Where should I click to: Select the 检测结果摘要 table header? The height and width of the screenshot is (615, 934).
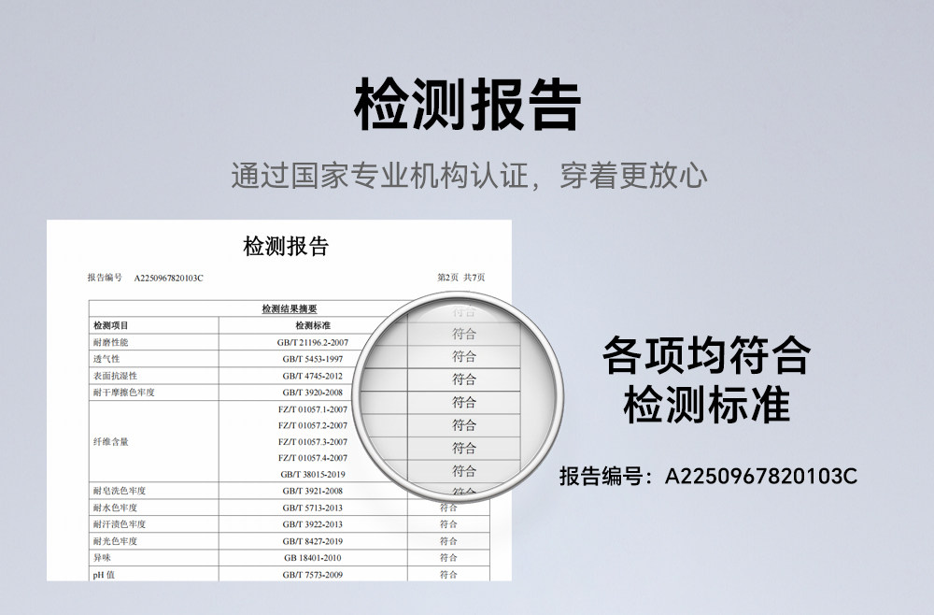(290, 308)
